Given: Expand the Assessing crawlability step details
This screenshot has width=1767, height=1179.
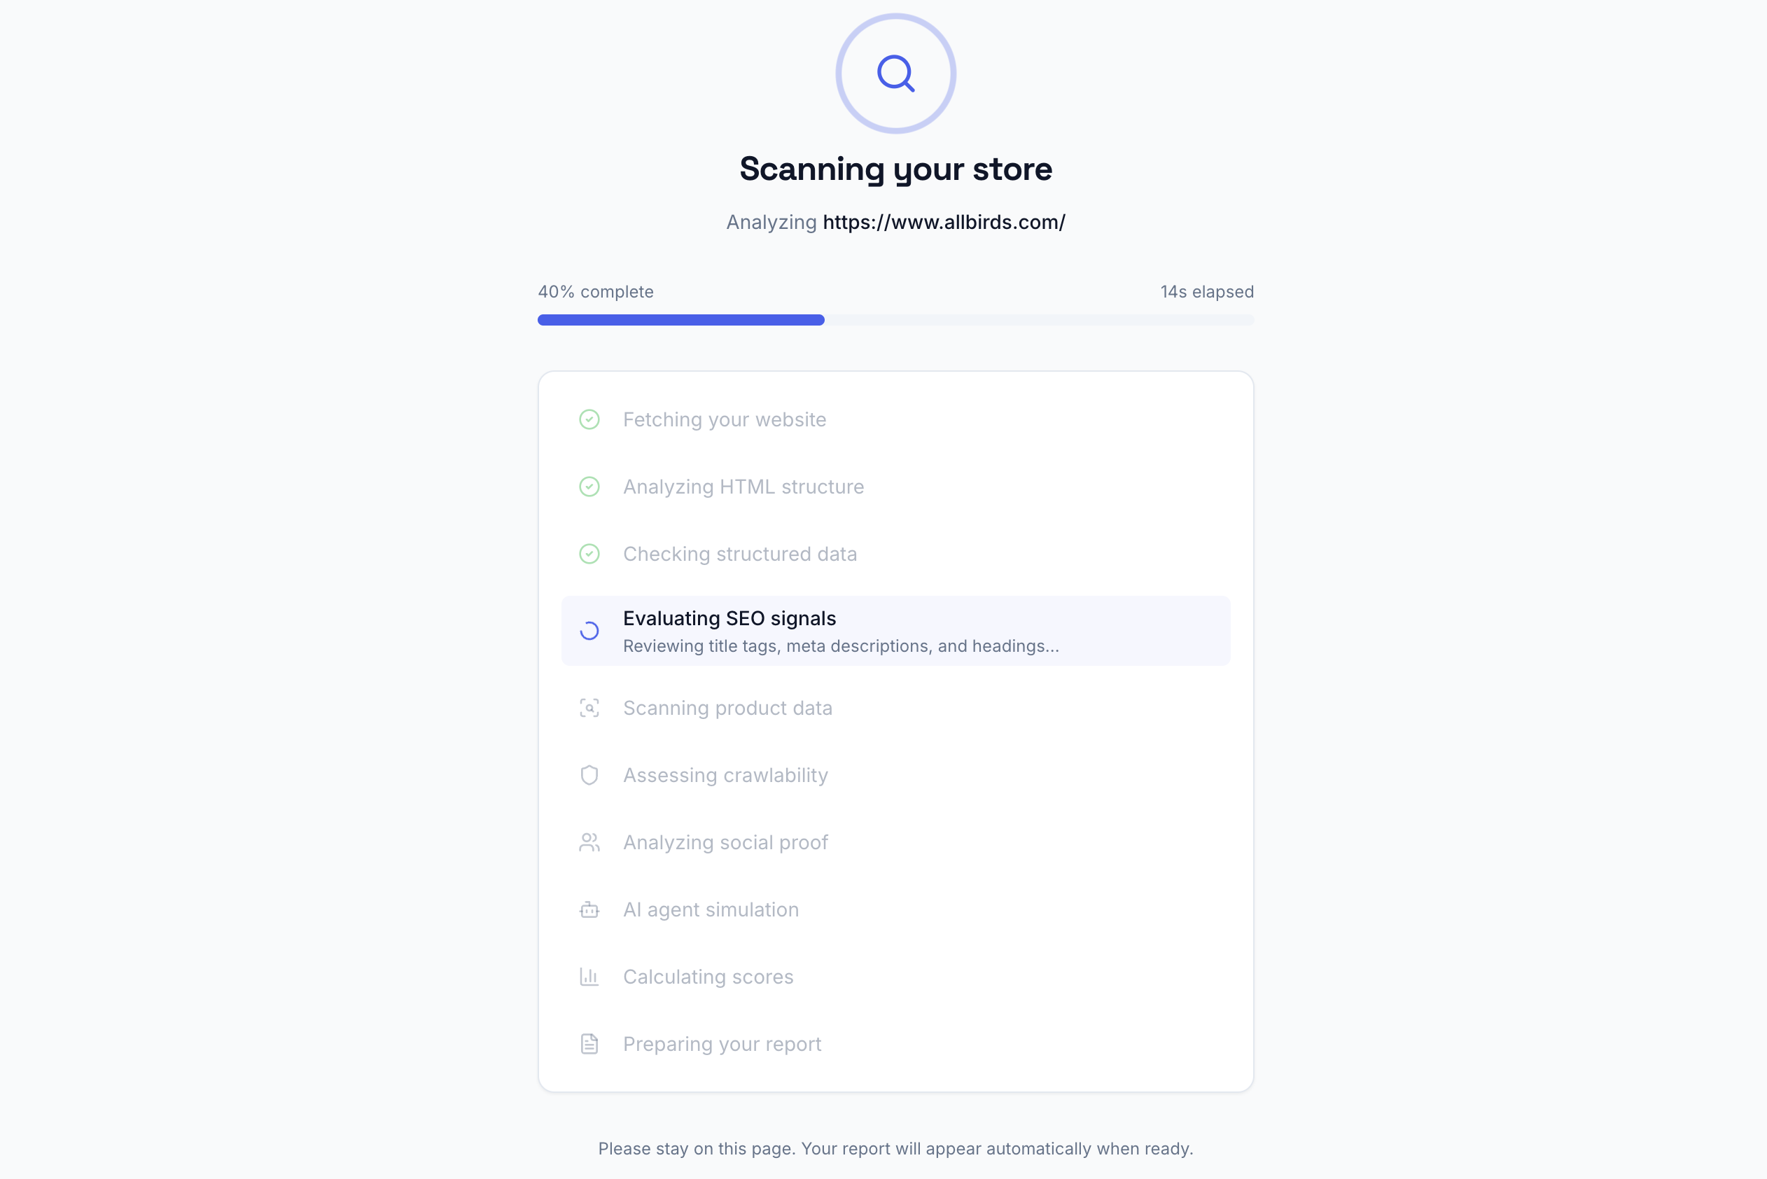Looking at the screenshot, I should coord(725,774).
